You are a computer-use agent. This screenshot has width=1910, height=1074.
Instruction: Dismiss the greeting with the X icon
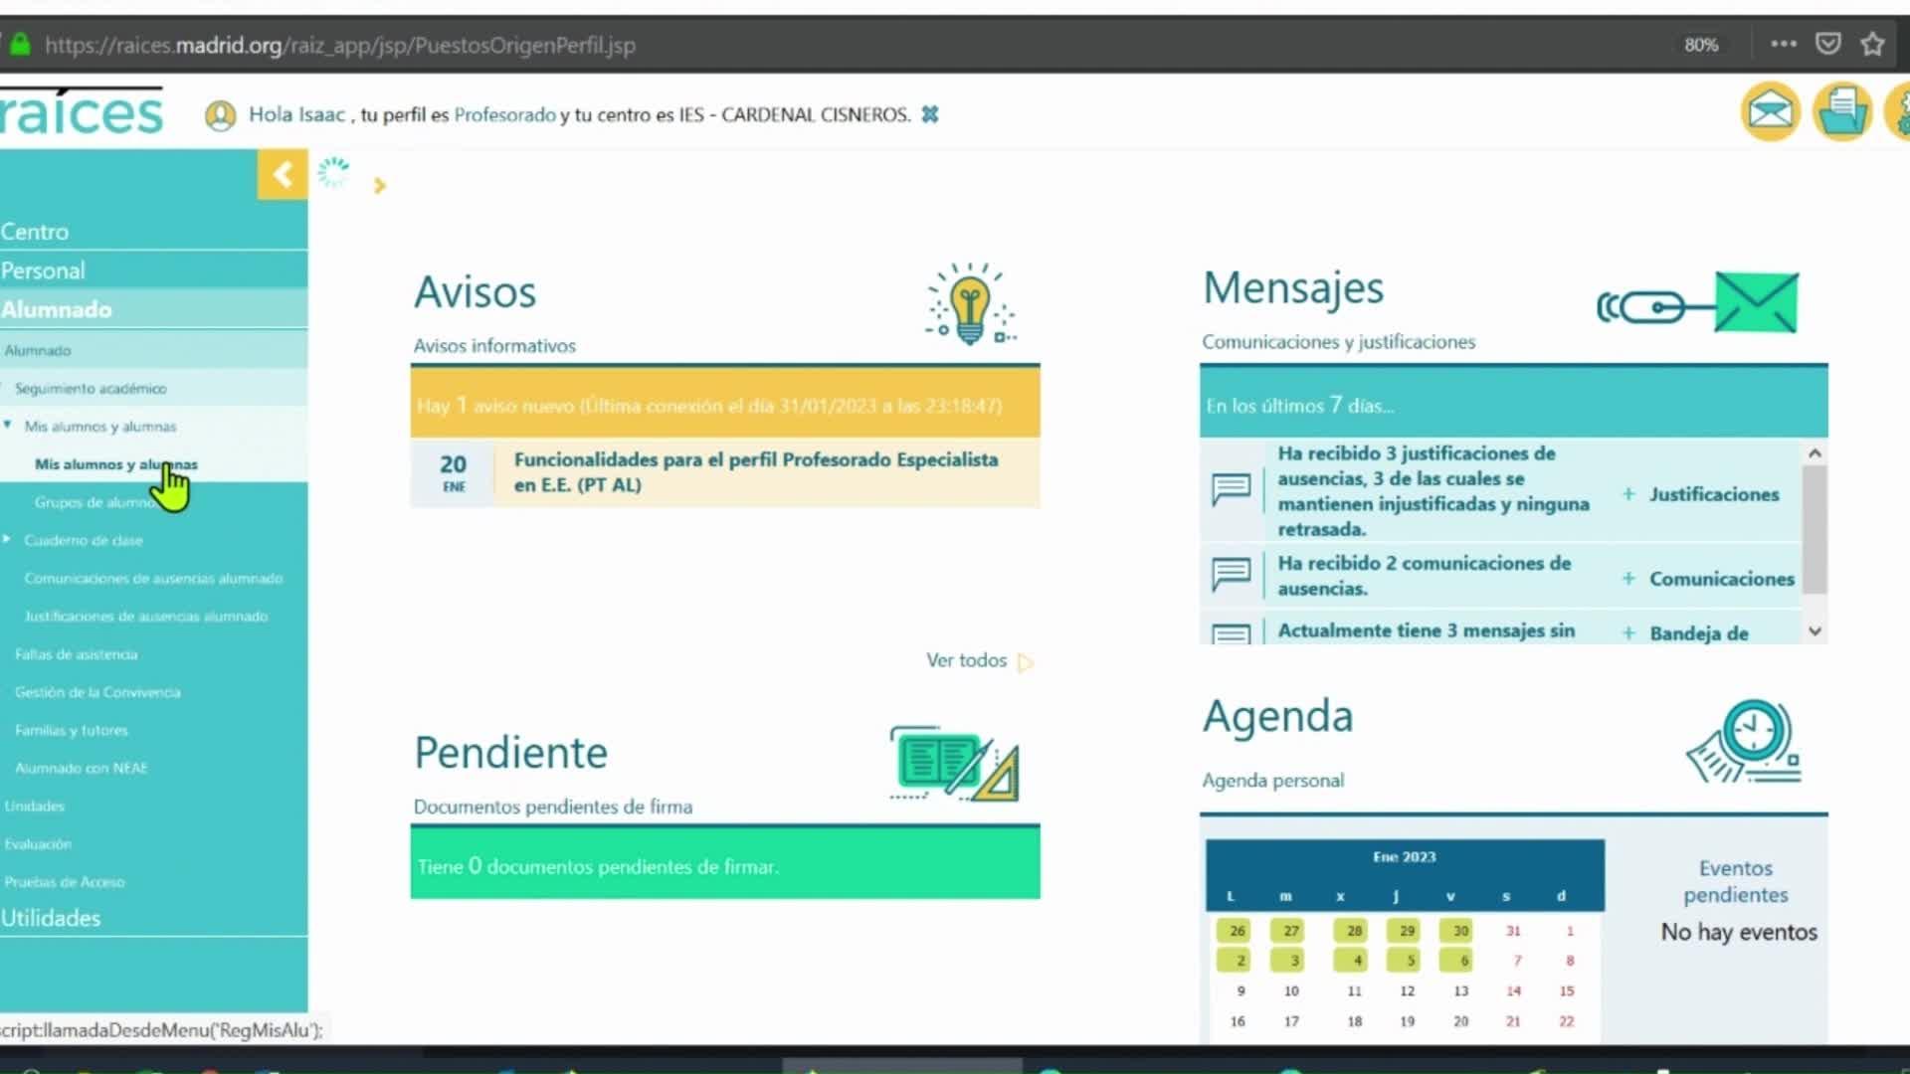click(x=929, y=114)
